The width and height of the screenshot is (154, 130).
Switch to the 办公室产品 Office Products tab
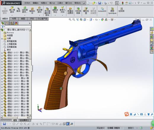(42, 19)
